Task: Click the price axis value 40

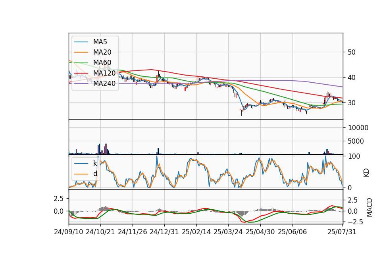Action: click(352, 78)
